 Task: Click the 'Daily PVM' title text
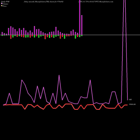click(5, 2)
